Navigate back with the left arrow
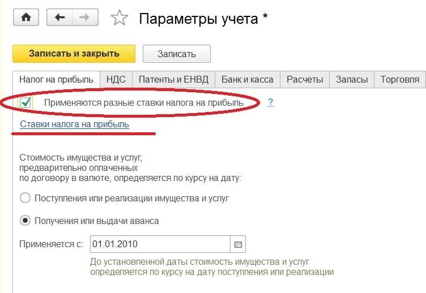 (x=59, y=18)
